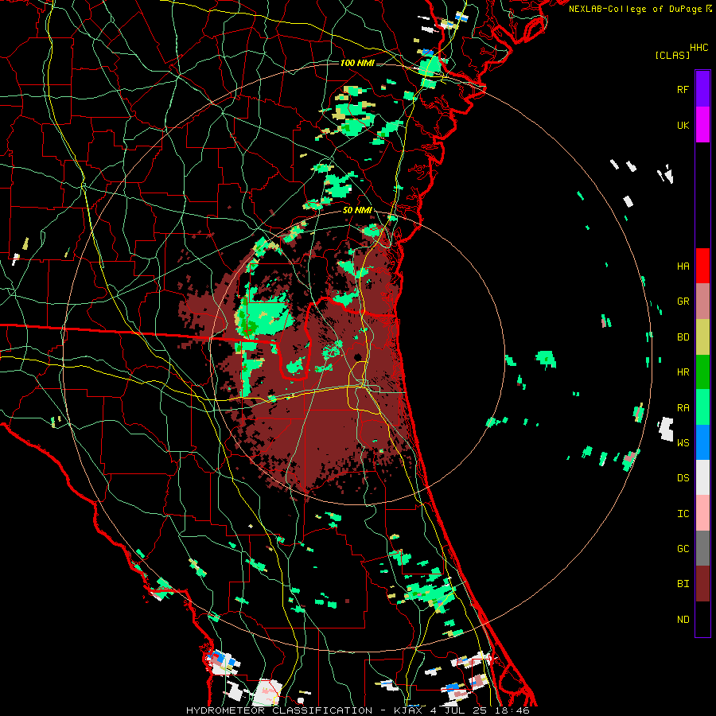Pick the RA light green legend swatch
The width and height of the screenshot is (716, 716).
pyautogui.click(x=702, y=407)
